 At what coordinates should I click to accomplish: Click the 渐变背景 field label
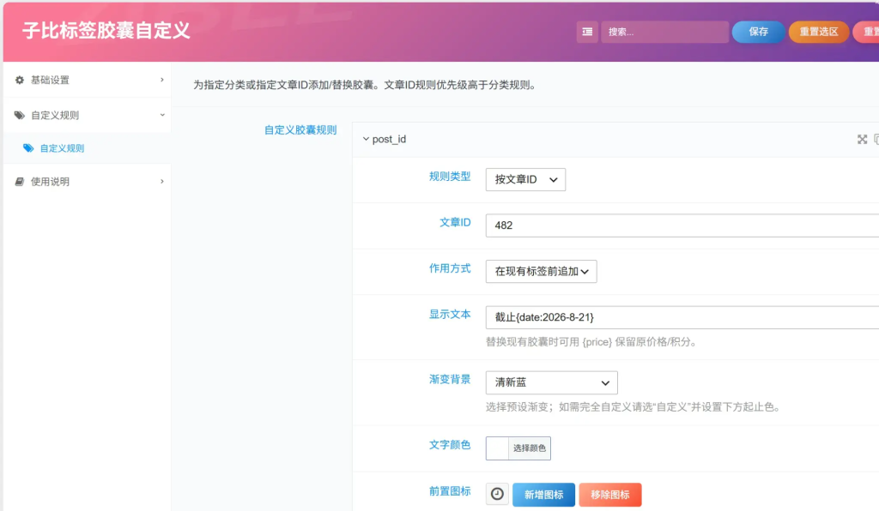[450, 380]
